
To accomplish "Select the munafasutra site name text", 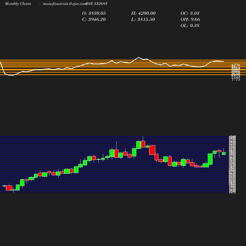I will tap(64, 3).
